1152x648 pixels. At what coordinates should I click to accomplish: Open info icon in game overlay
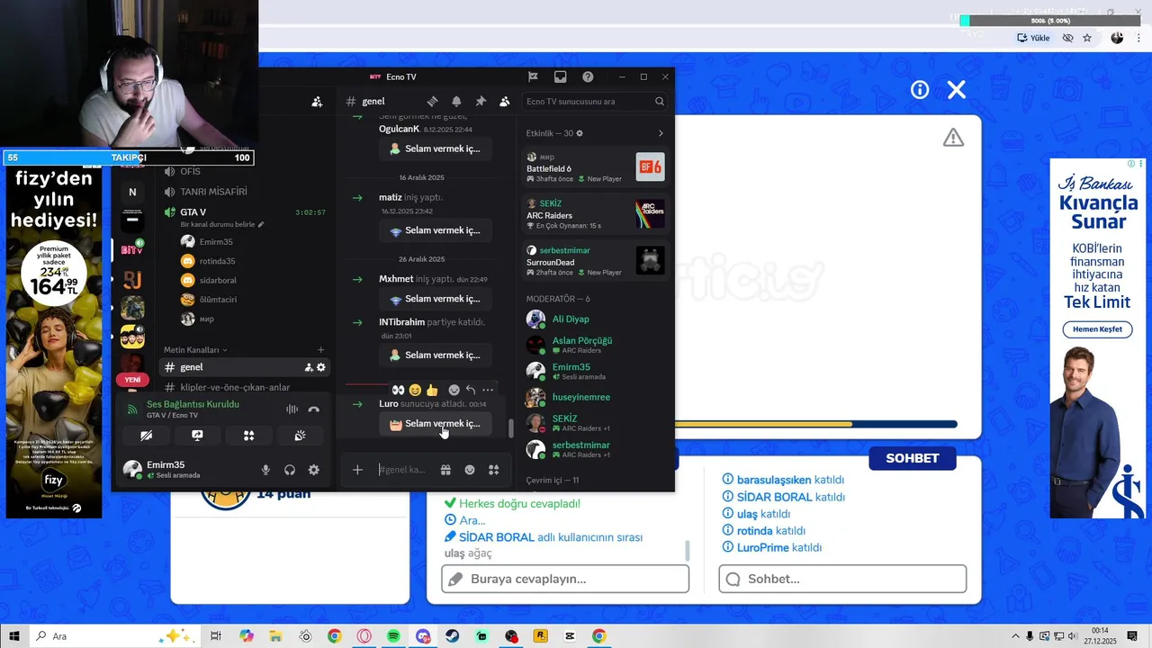pyautogui.click(x=919, y=89)
